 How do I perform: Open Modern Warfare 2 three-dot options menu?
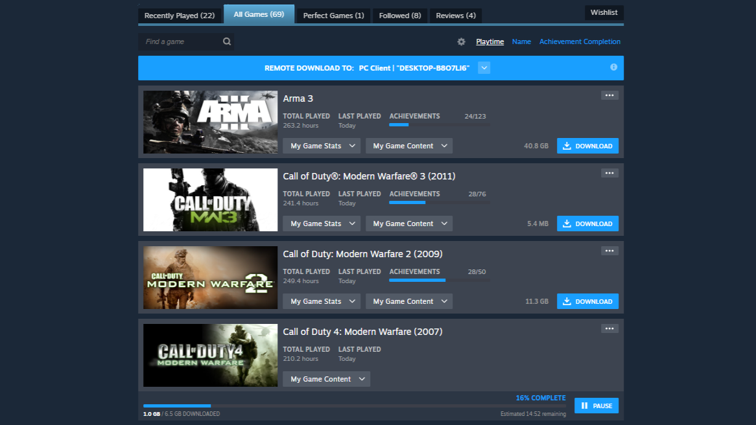point(609,251)
